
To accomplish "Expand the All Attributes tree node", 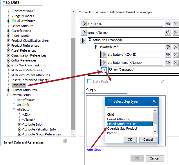I will pos(8,21).
